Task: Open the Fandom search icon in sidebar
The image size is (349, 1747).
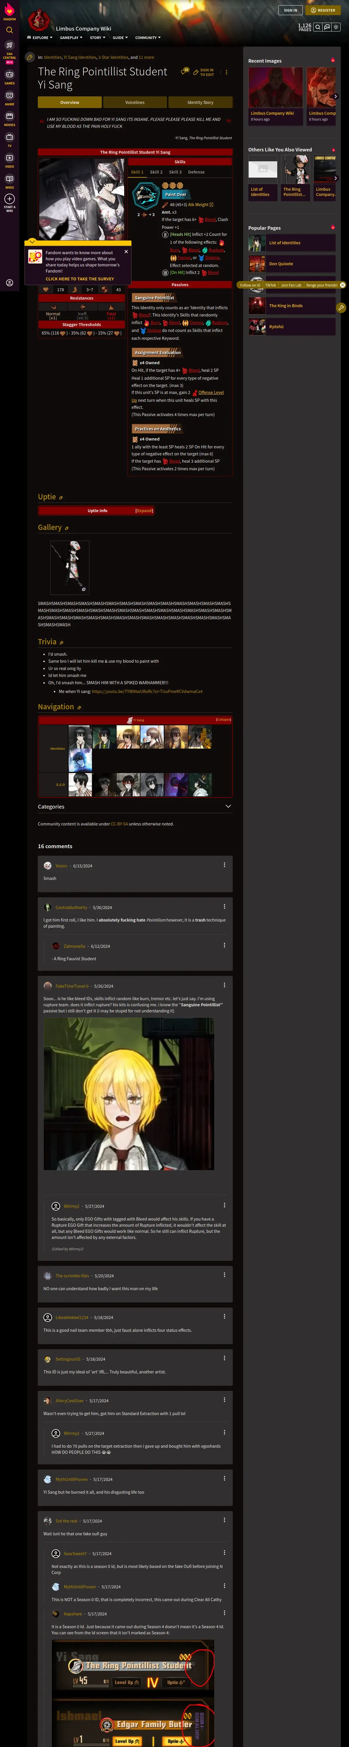Action: (x=10, y=30)
